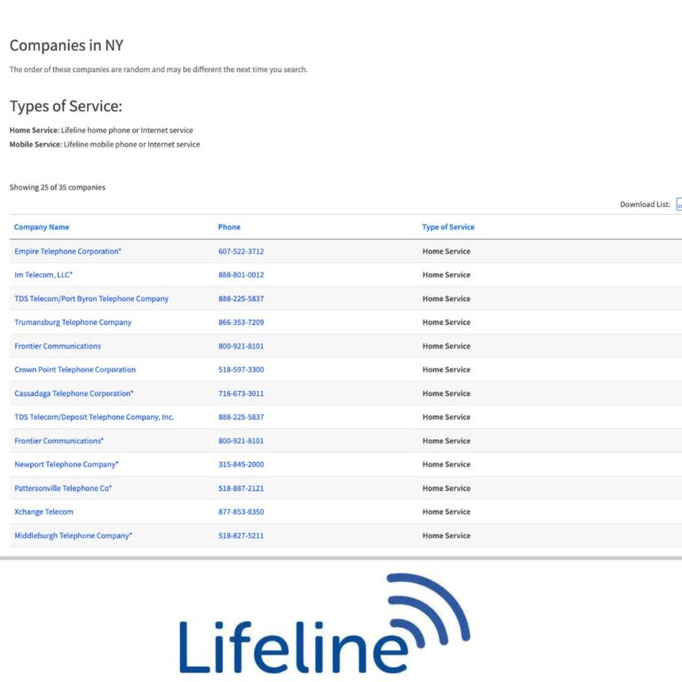Screen dimensions: 682x682
Task: Open Empire Telephone Corporation link
Action: point(67,251)
